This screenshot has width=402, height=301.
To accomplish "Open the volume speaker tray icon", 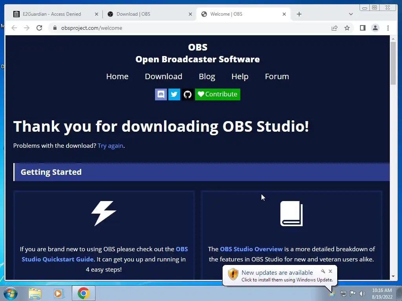I will pos(362,294).
